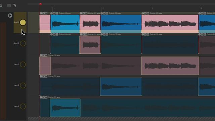Click the red playhead marker on ruler
The image size is (215, 121).
click(41, 4)
